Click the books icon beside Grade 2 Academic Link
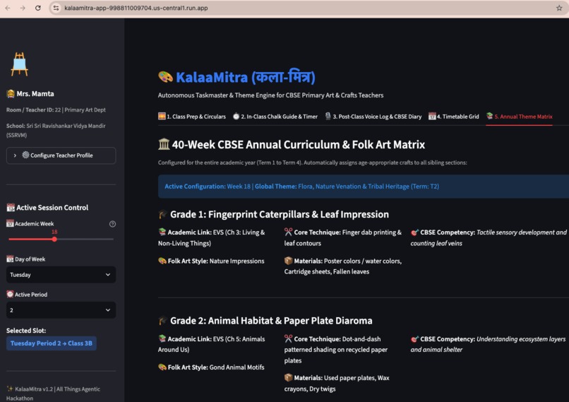Image resolution: width=569 pixels, height=402 pixels. (162, 338)
